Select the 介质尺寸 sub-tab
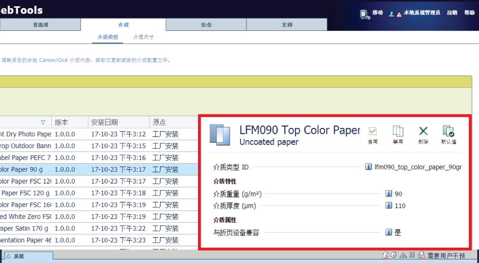The height and width of the screenshot is (263, 479). [x=143, y=37]
